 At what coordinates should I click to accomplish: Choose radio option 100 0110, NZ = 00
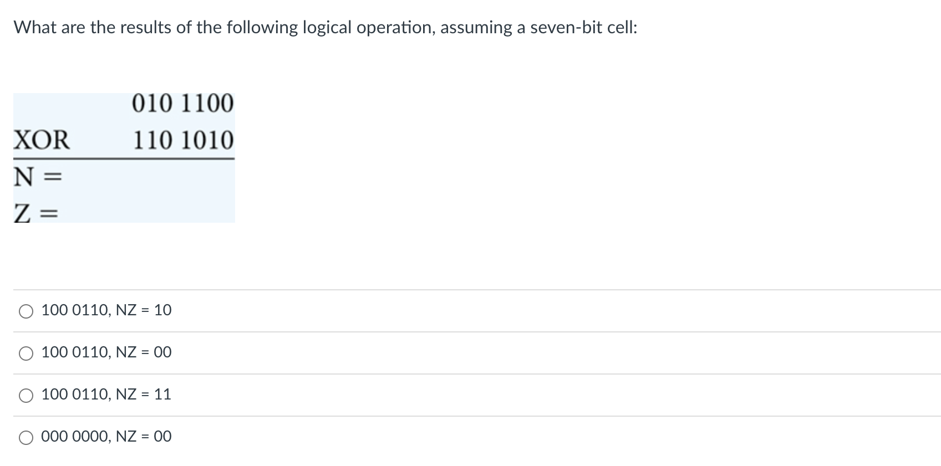tap(26, 354)
